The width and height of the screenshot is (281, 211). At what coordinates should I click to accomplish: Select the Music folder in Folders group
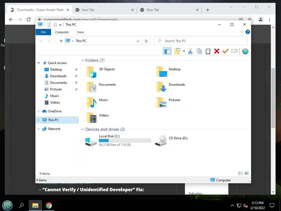pyautogui.click(x=97, y=102)
